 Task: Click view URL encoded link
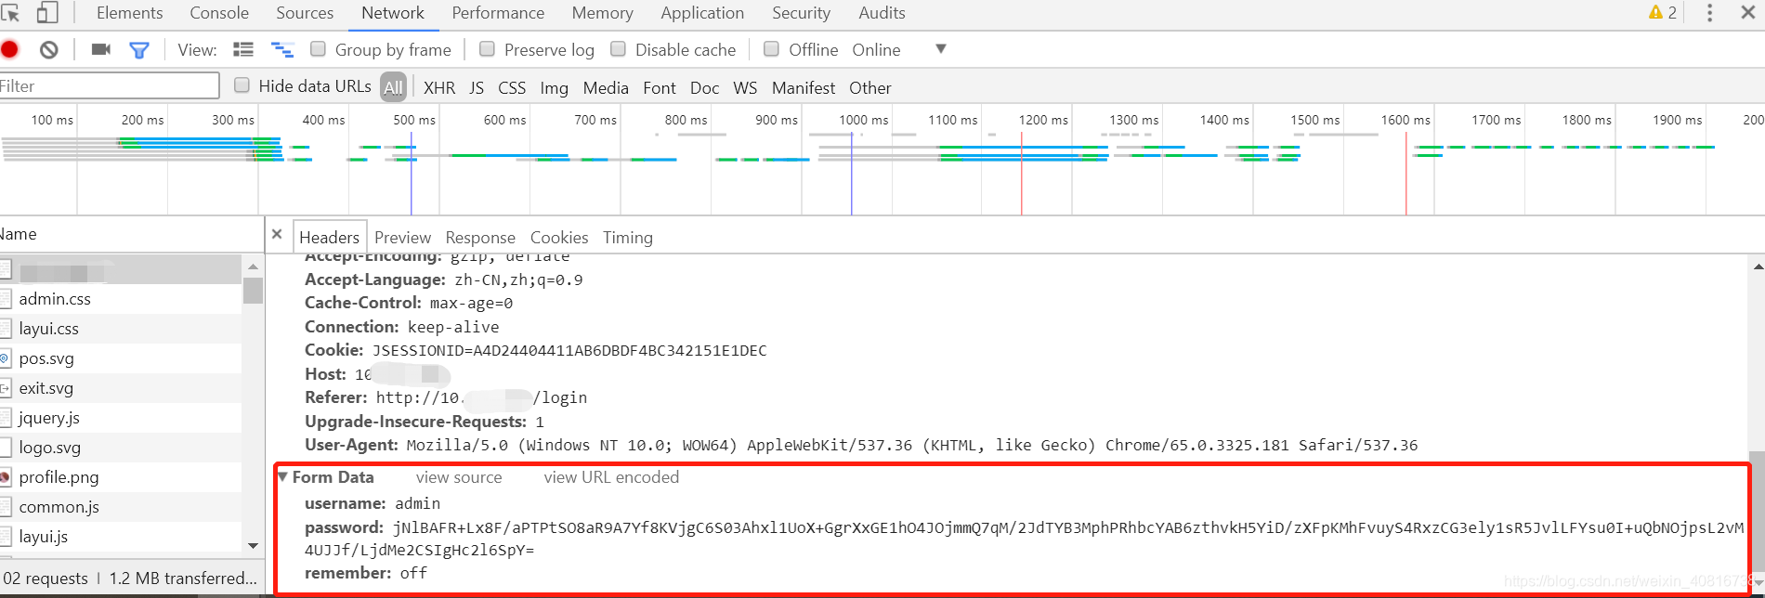click(611, 477)
